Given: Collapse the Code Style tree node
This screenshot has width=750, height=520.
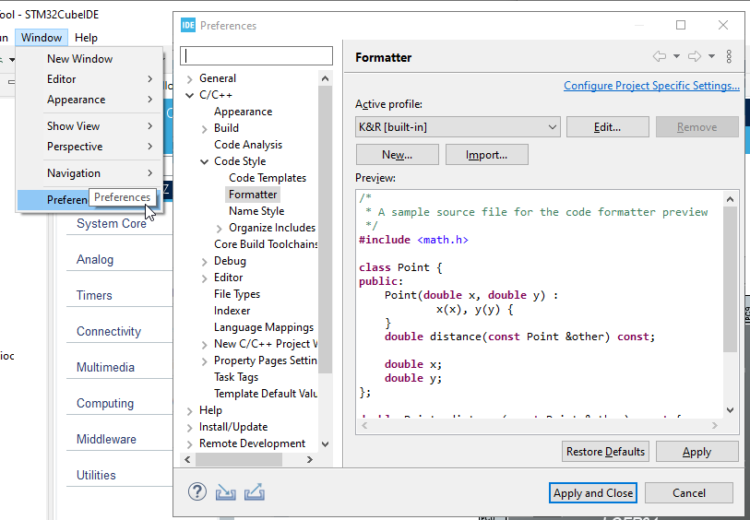Looking at the screenshot, I should coord(205,161).
